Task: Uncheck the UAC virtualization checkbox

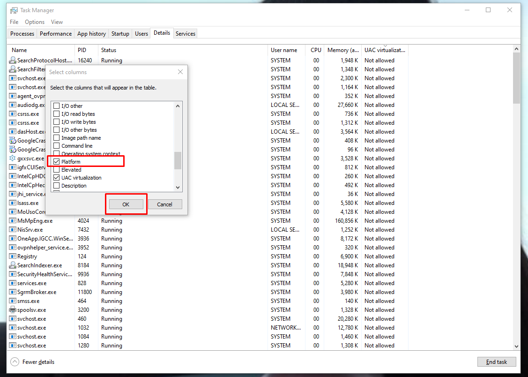Action: point(57,178)
